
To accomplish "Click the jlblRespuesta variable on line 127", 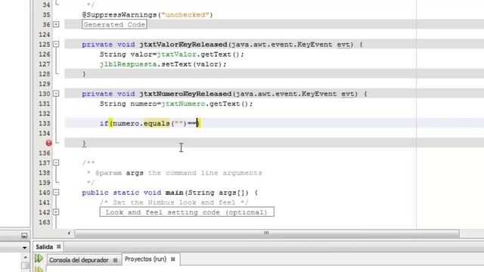I will [128, 64].
